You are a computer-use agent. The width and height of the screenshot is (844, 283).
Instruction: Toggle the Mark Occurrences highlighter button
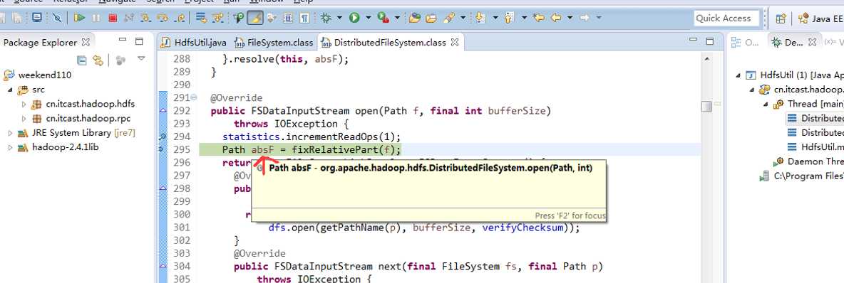(254, 18)
